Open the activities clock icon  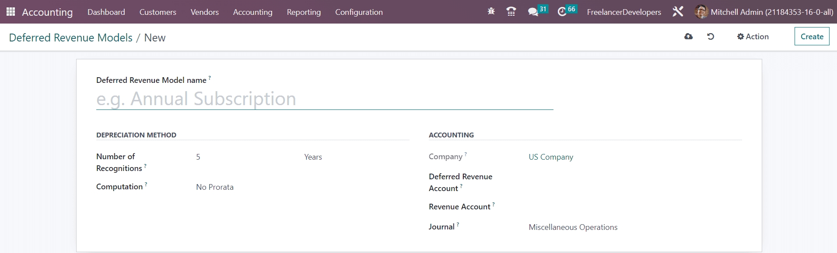(x=562, y=12)
